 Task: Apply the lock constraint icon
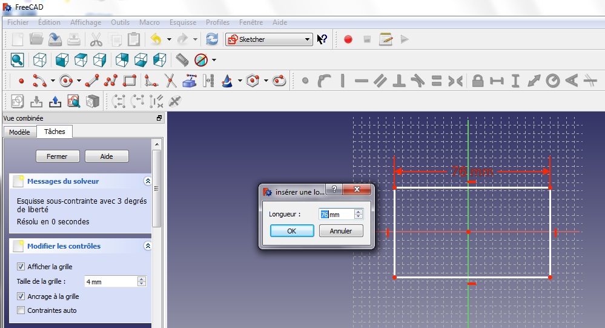click(478, 81)
